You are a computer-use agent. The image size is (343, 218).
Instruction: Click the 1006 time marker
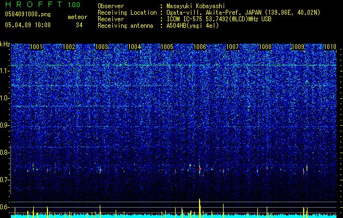point(200,47)
